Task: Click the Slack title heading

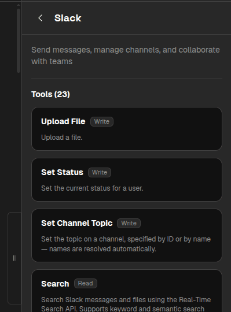Action: (68, 18)
